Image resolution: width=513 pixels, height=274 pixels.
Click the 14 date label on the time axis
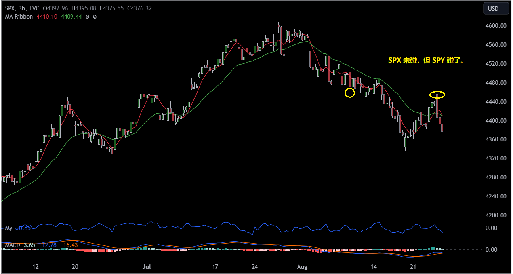tap(374, 267)
